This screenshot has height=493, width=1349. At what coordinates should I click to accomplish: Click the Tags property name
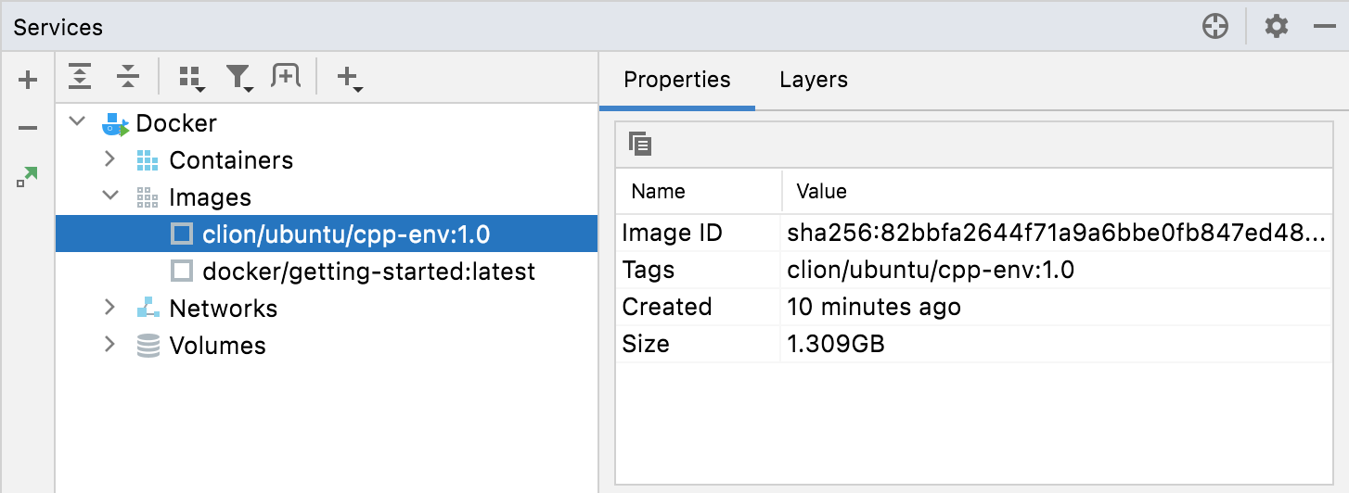click(x=649, y=270)
